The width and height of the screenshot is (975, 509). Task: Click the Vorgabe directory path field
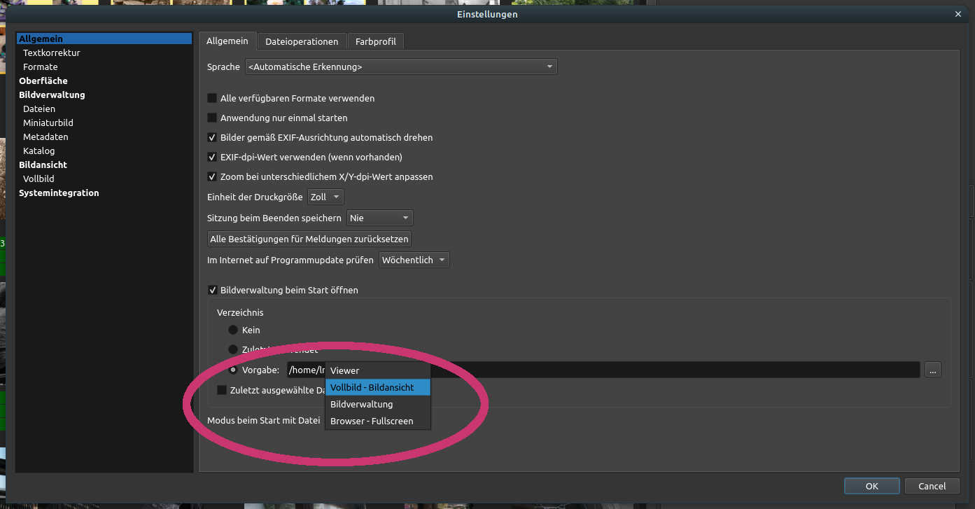(x=630, y=370)
